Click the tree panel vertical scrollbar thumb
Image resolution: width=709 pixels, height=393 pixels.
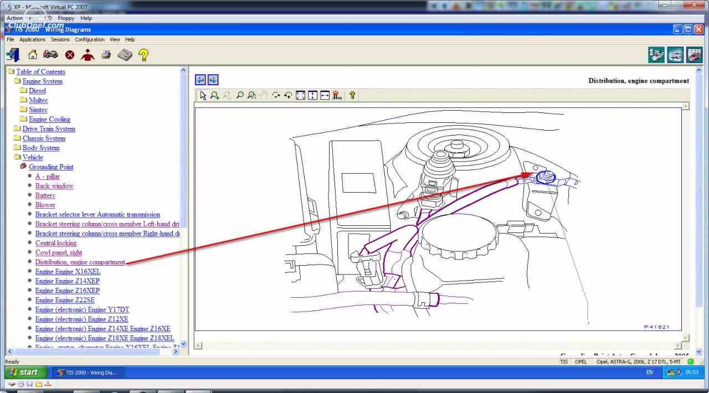(x=184, y=151)
